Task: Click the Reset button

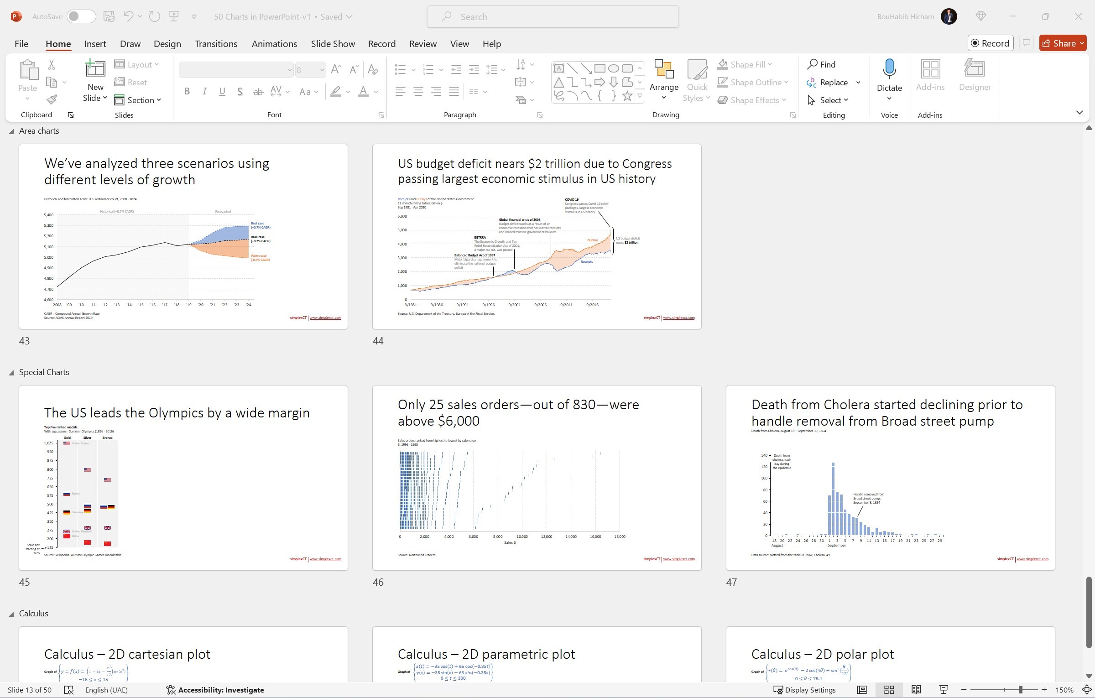Action: (131, 82)
